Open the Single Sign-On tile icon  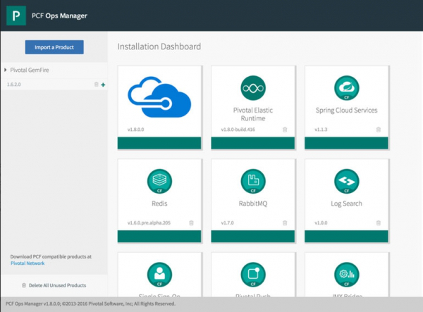point(159,275)
